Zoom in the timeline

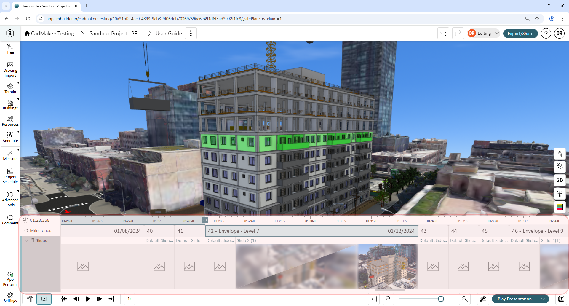[465, 299]
